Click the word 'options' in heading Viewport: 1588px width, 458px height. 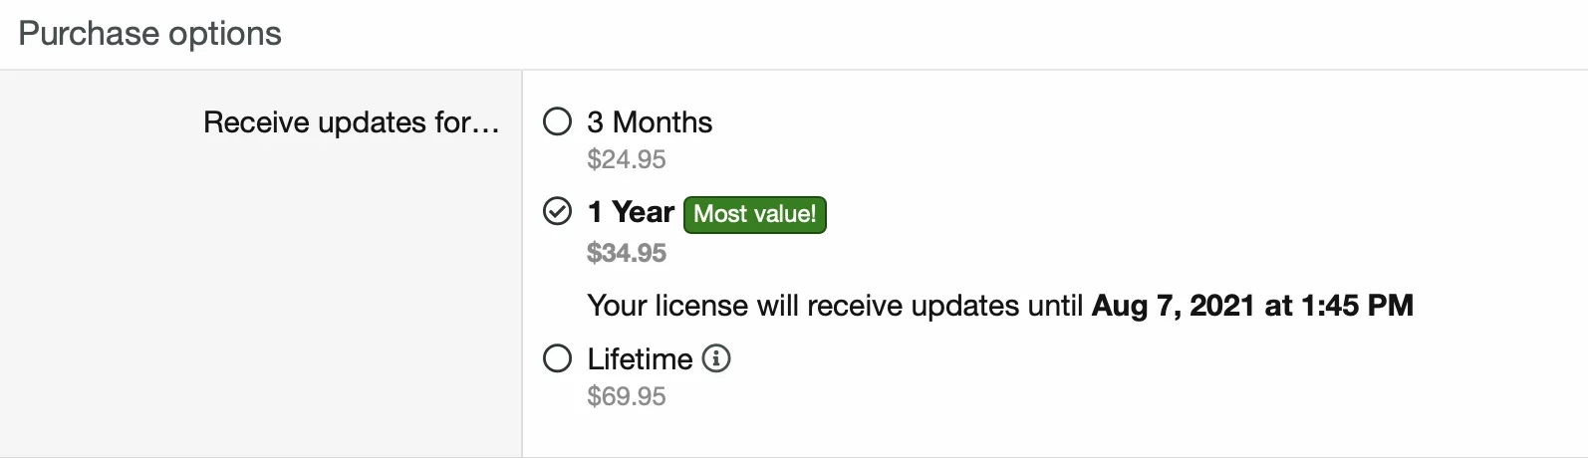point(225,35)
